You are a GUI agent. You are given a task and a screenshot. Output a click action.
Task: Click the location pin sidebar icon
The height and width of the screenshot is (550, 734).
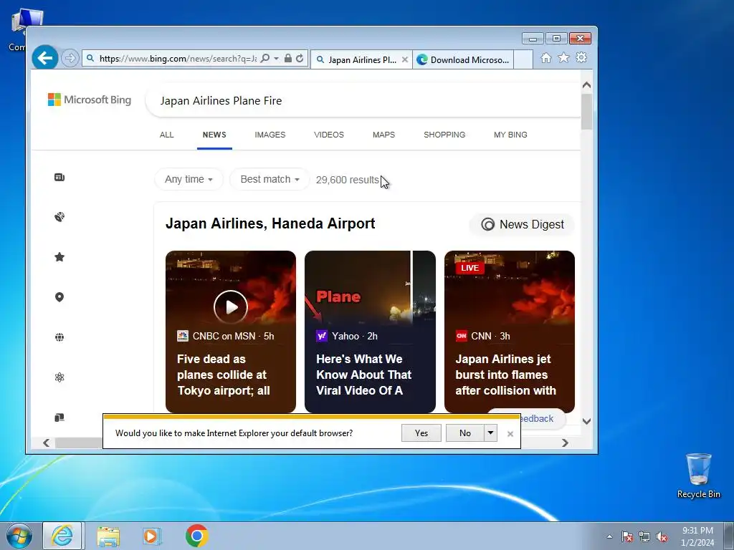point(59,297)
